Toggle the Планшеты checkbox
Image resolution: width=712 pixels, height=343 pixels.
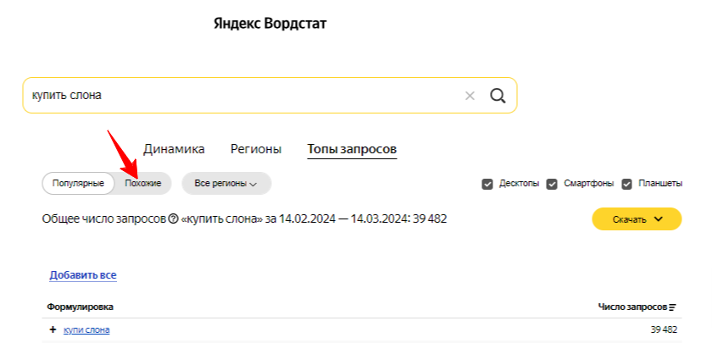pyautogui.click(x=627, y=185)
